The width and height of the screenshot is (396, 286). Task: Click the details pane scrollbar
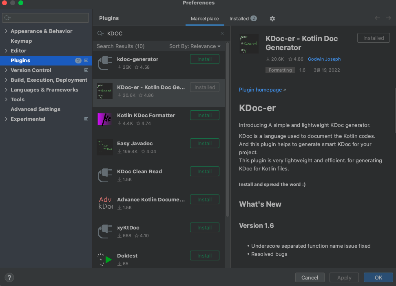(x=395, y=110)
